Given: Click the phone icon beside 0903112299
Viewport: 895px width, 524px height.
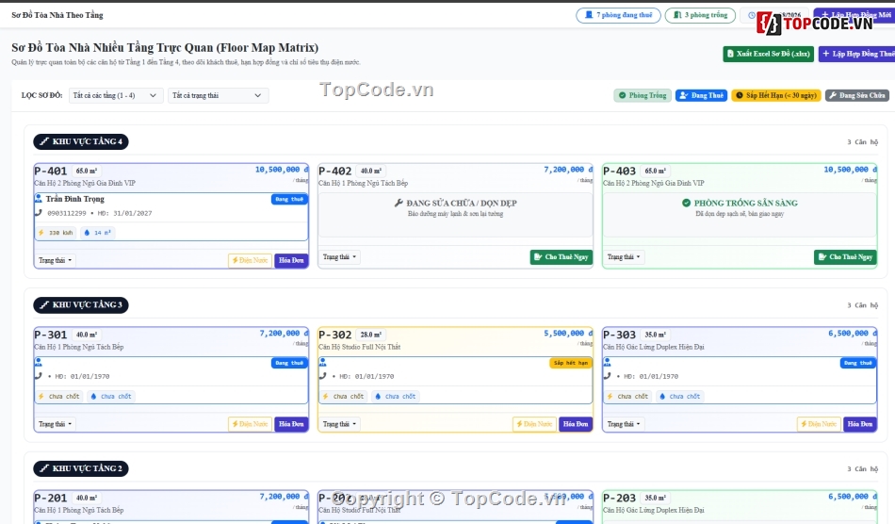Looking at the screenshot, I should click(x=39, y=213).
